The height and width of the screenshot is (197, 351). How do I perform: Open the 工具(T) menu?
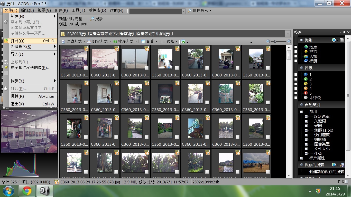pos(78,11)
